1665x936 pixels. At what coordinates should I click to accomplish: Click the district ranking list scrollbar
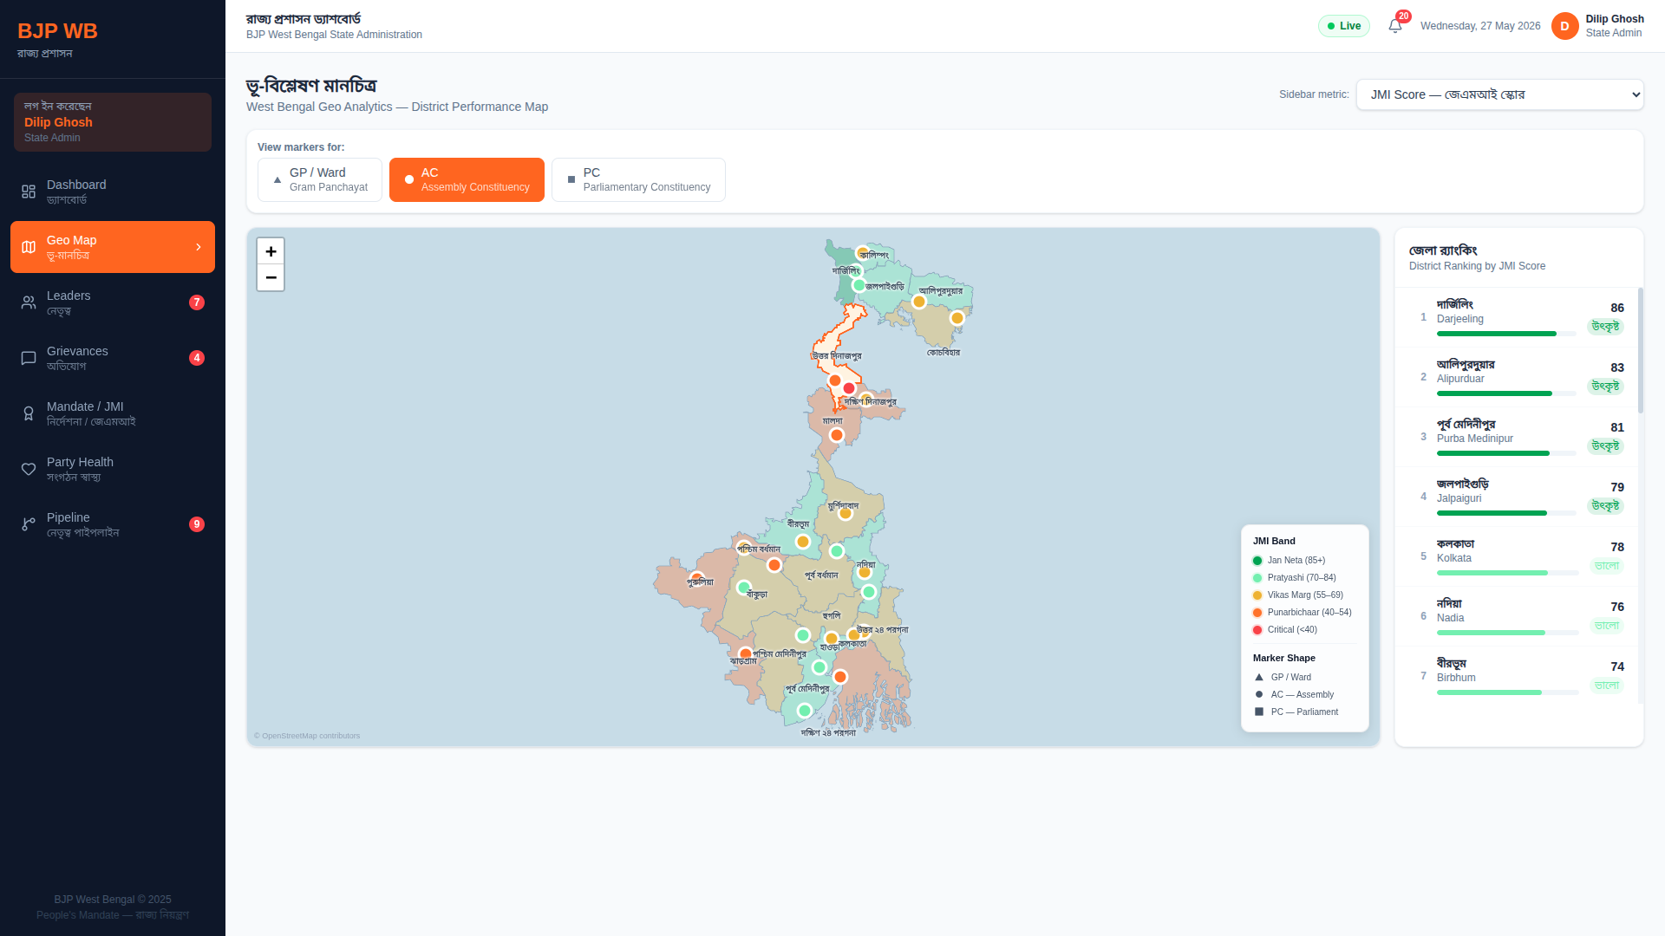point(1640,351)
